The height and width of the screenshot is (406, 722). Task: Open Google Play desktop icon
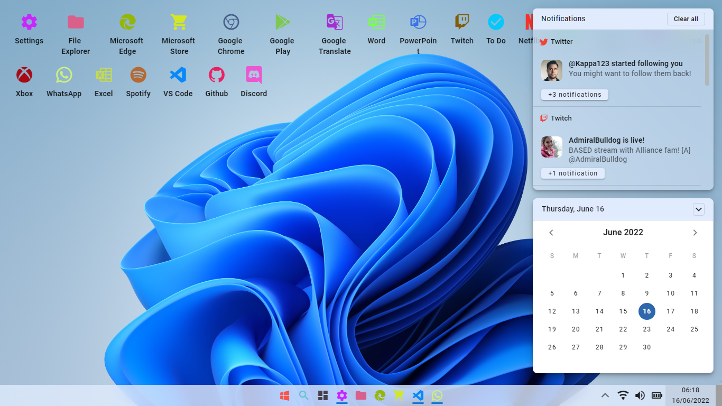click(282, 35)
